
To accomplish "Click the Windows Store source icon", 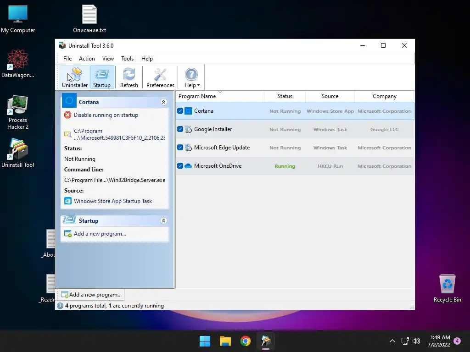I will pyautogui.click(x=68, y=201).
